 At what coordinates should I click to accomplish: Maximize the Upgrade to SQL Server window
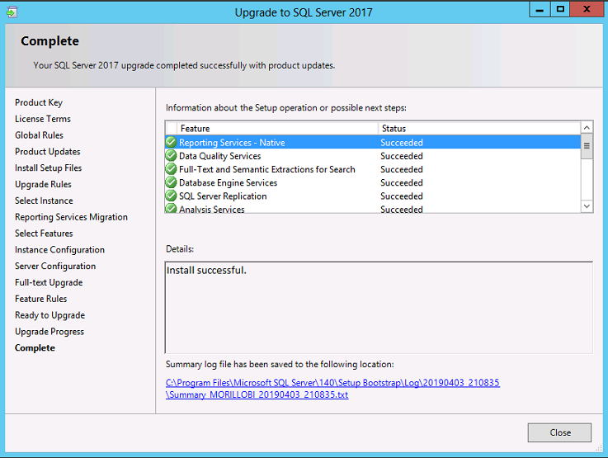560,9
